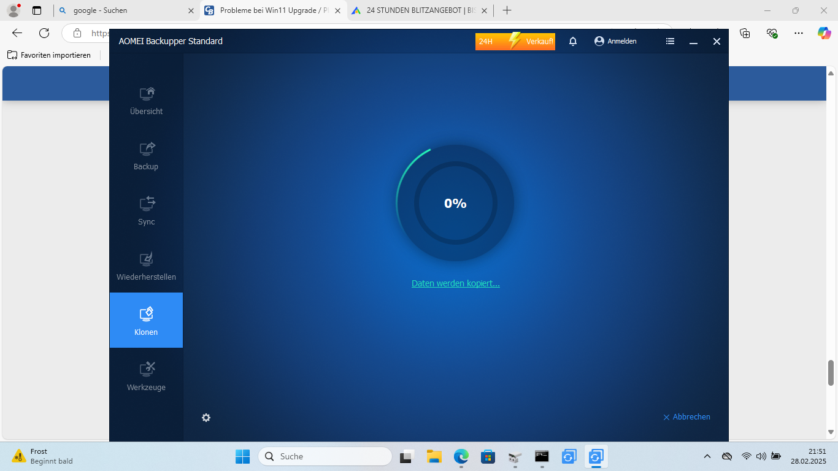The height and width of the screenshot is (471, 838).
Task: Open the Wi-Fi network tray icon
Action: tap(747, 456)
